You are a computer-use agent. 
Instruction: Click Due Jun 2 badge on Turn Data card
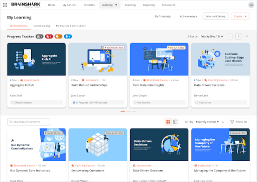176,47
